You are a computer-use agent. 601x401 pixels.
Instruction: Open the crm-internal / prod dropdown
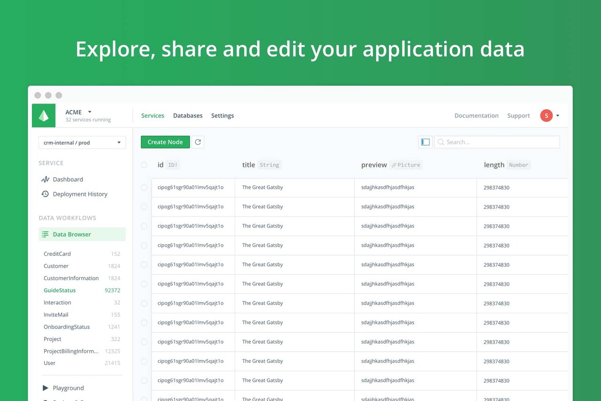click(82, 142)
